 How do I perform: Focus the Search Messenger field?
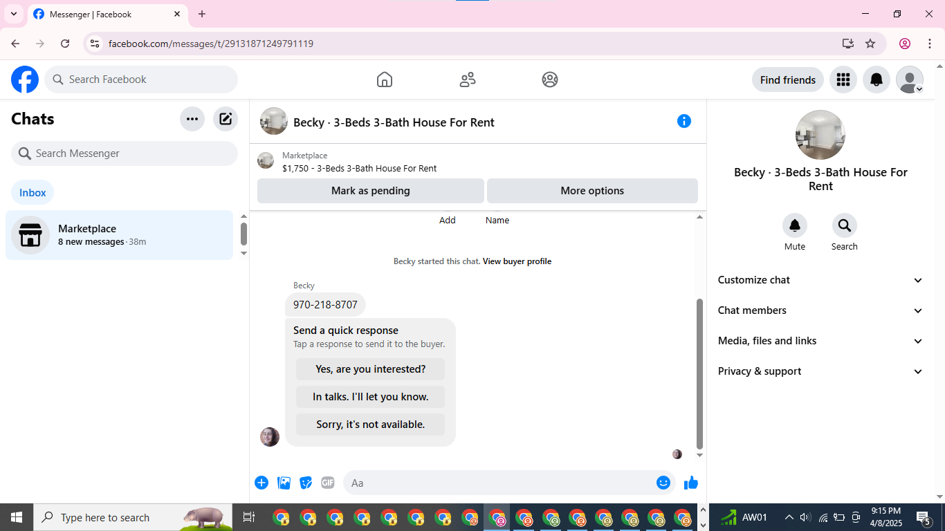(125, 153)
